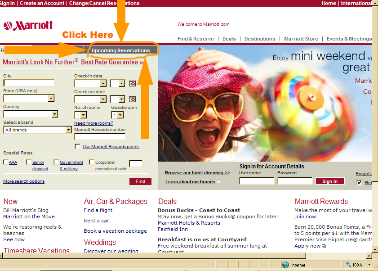Click the Government & military link

click(x=71, y=166)
